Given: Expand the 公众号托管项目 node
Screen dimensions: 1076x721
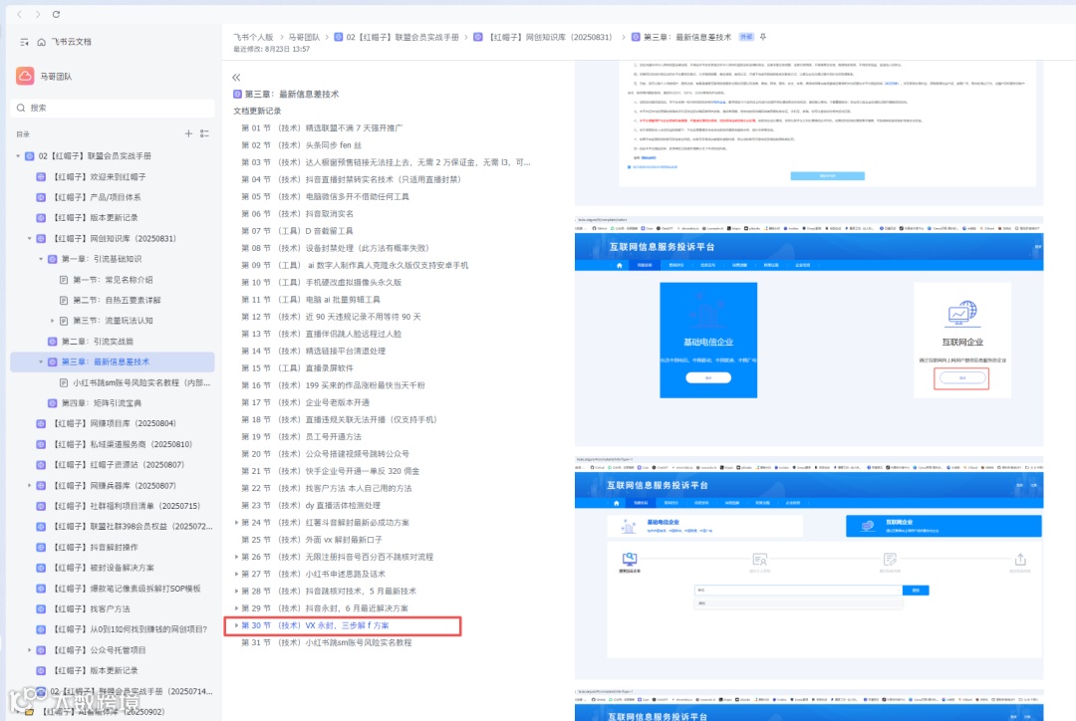Looking at the screenshot, I should pos(30,650).
